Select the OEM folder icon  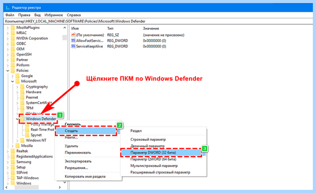(13, 49)
